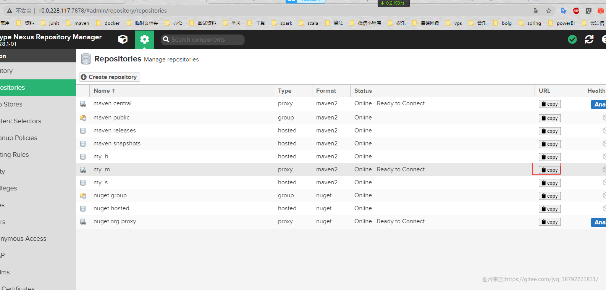Screen dimensions: 606x290
Task: Copy the URL of nuget-group repository
Action: (550, 196)
